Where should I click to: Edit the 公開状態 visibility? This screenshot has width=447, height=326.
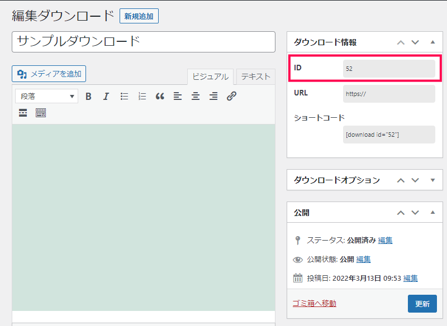pos(364,260)
